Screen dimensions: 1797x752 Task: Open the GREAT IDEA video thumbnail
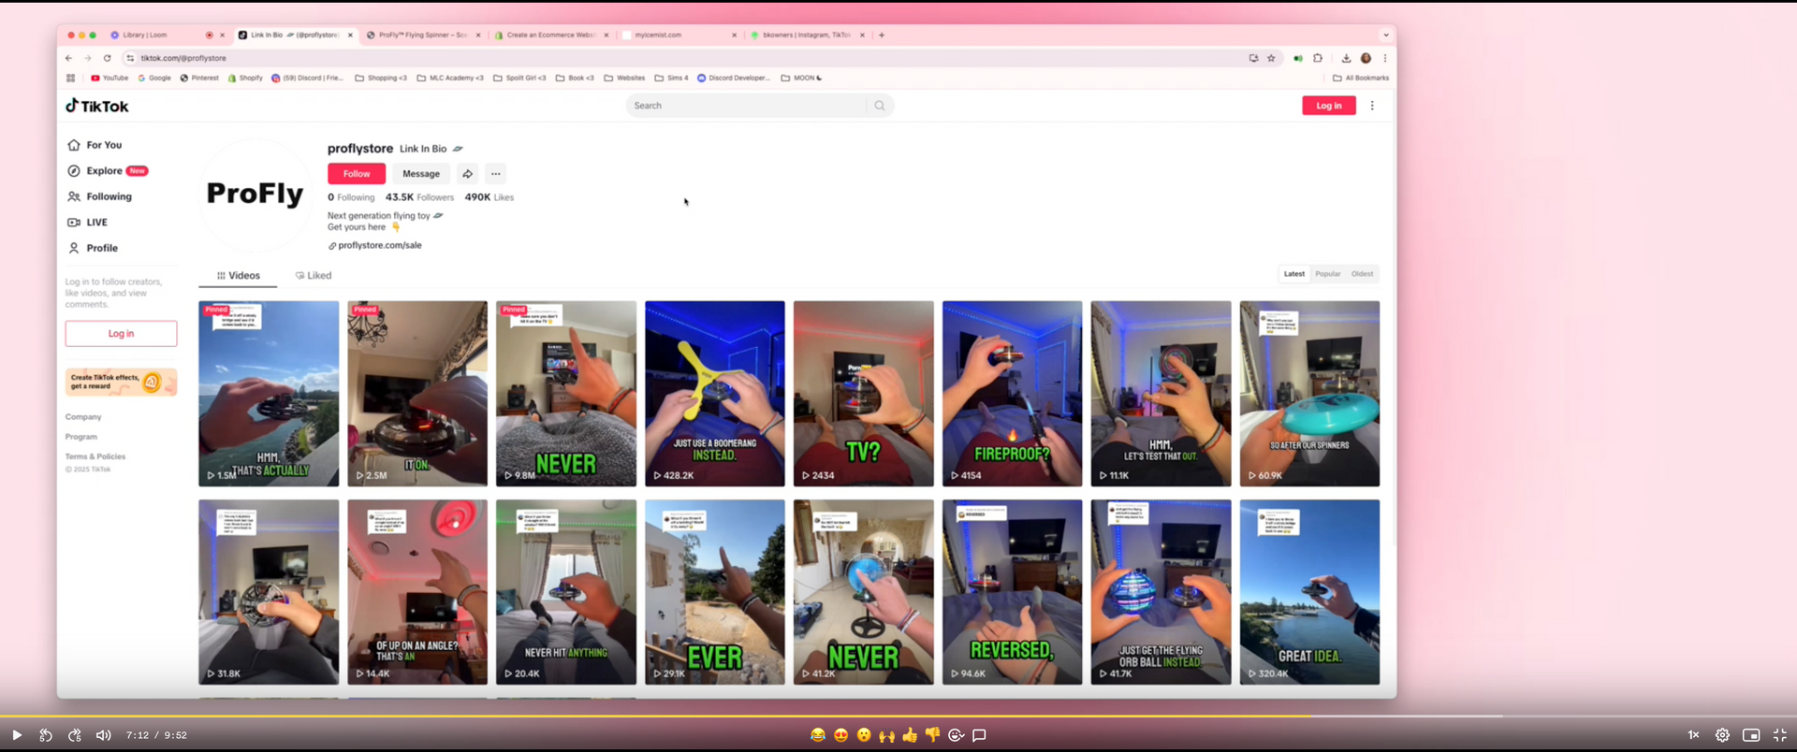pos(1309,592)
